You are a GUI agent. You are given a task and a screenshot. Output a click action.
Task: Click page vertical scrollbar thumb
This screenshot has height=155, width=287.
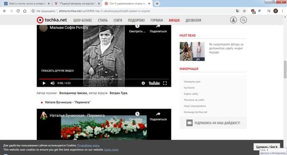(285, 69)
